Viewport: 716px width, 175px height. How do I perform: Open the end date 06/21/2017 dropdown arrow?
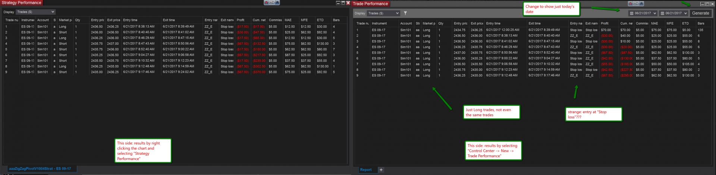685,13
